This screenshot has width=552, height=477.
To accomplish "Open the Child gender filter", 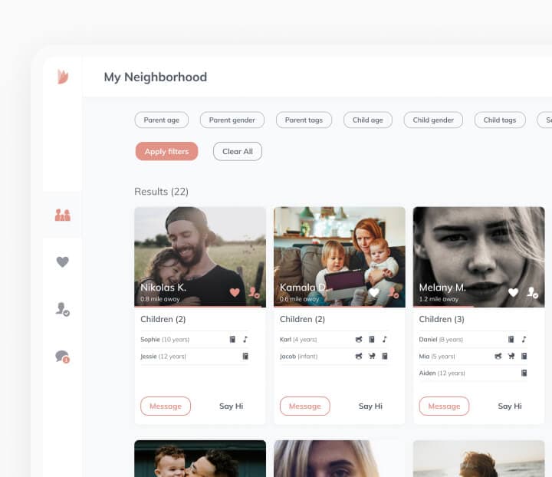I will pyautogui.click(x=433, y=120).
